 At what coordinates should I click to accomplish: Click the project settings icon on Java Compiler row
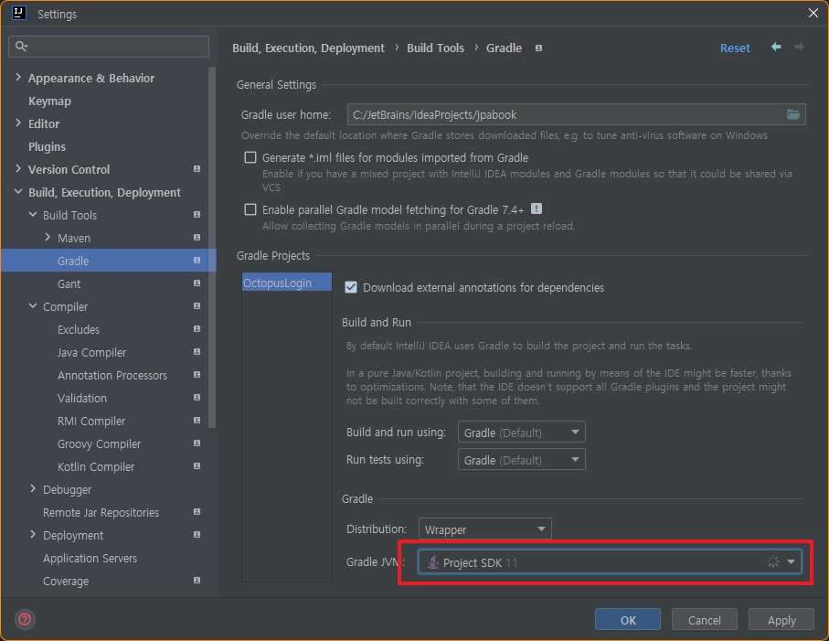click(x=197, y=352)
